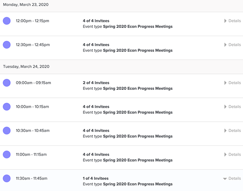Screen dimensions: 243x191
Task: Click purple dot for 11:30am - 11:45am event
Action: coord(7,178)
